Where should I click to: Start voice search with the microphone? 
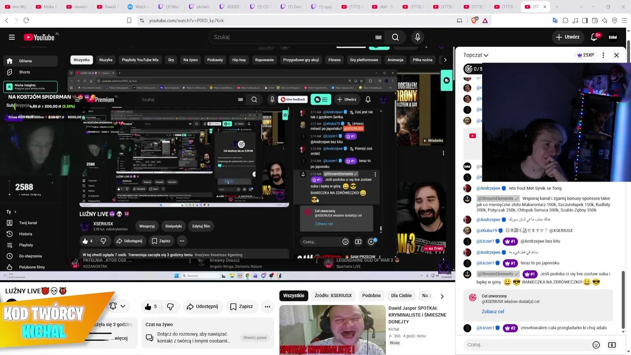pyautogui.click(x=418, y=37)
